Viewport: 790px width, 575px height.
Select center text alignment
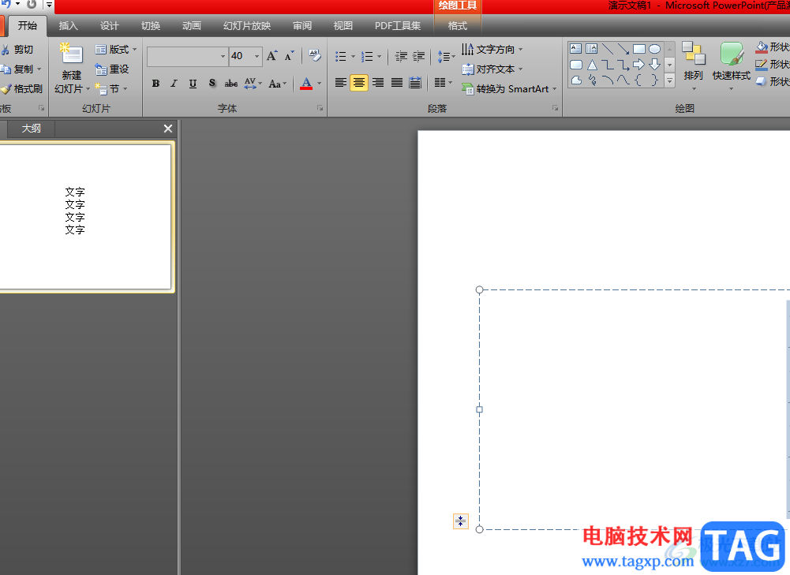coord(359,83)
